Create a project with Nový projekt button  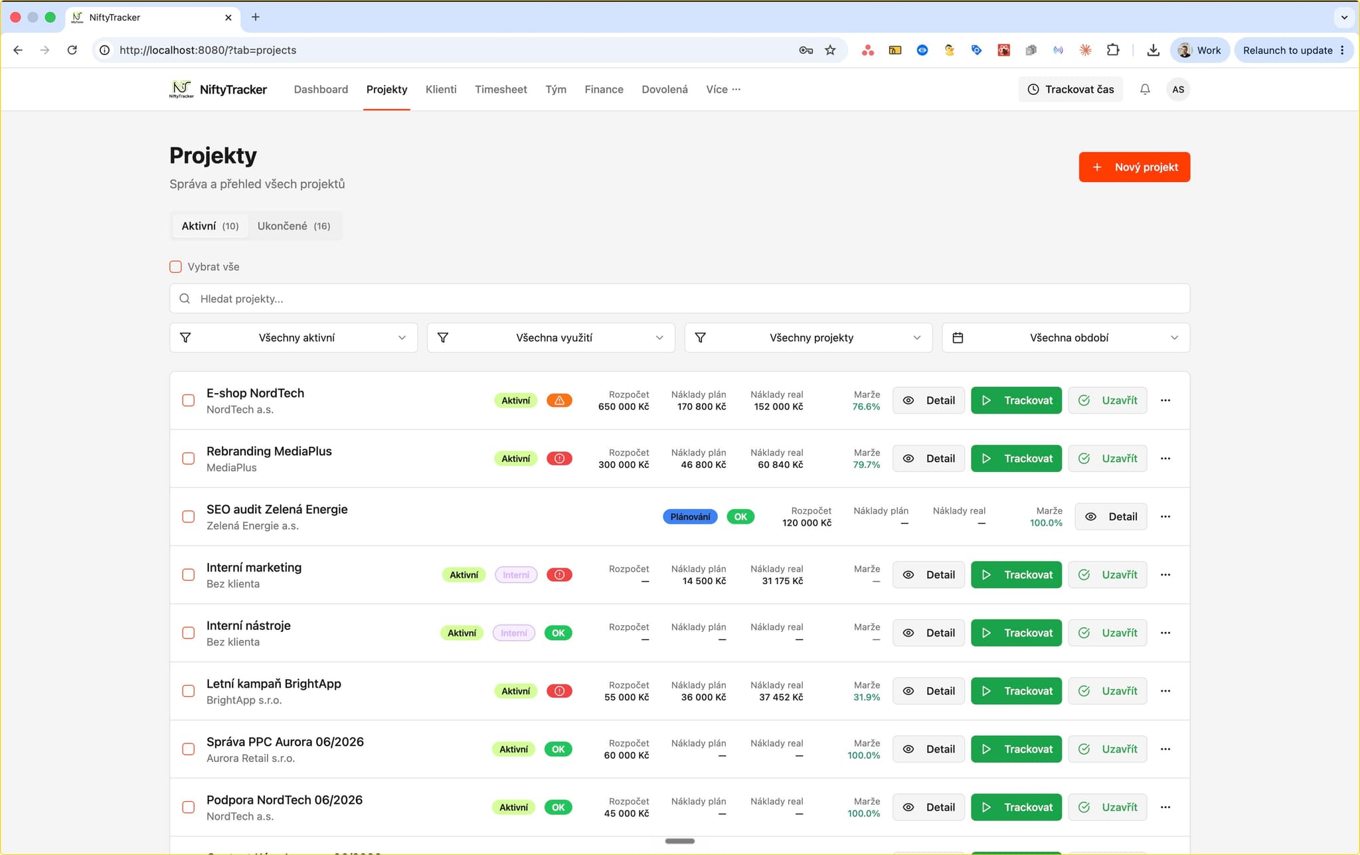(1134, 167)
